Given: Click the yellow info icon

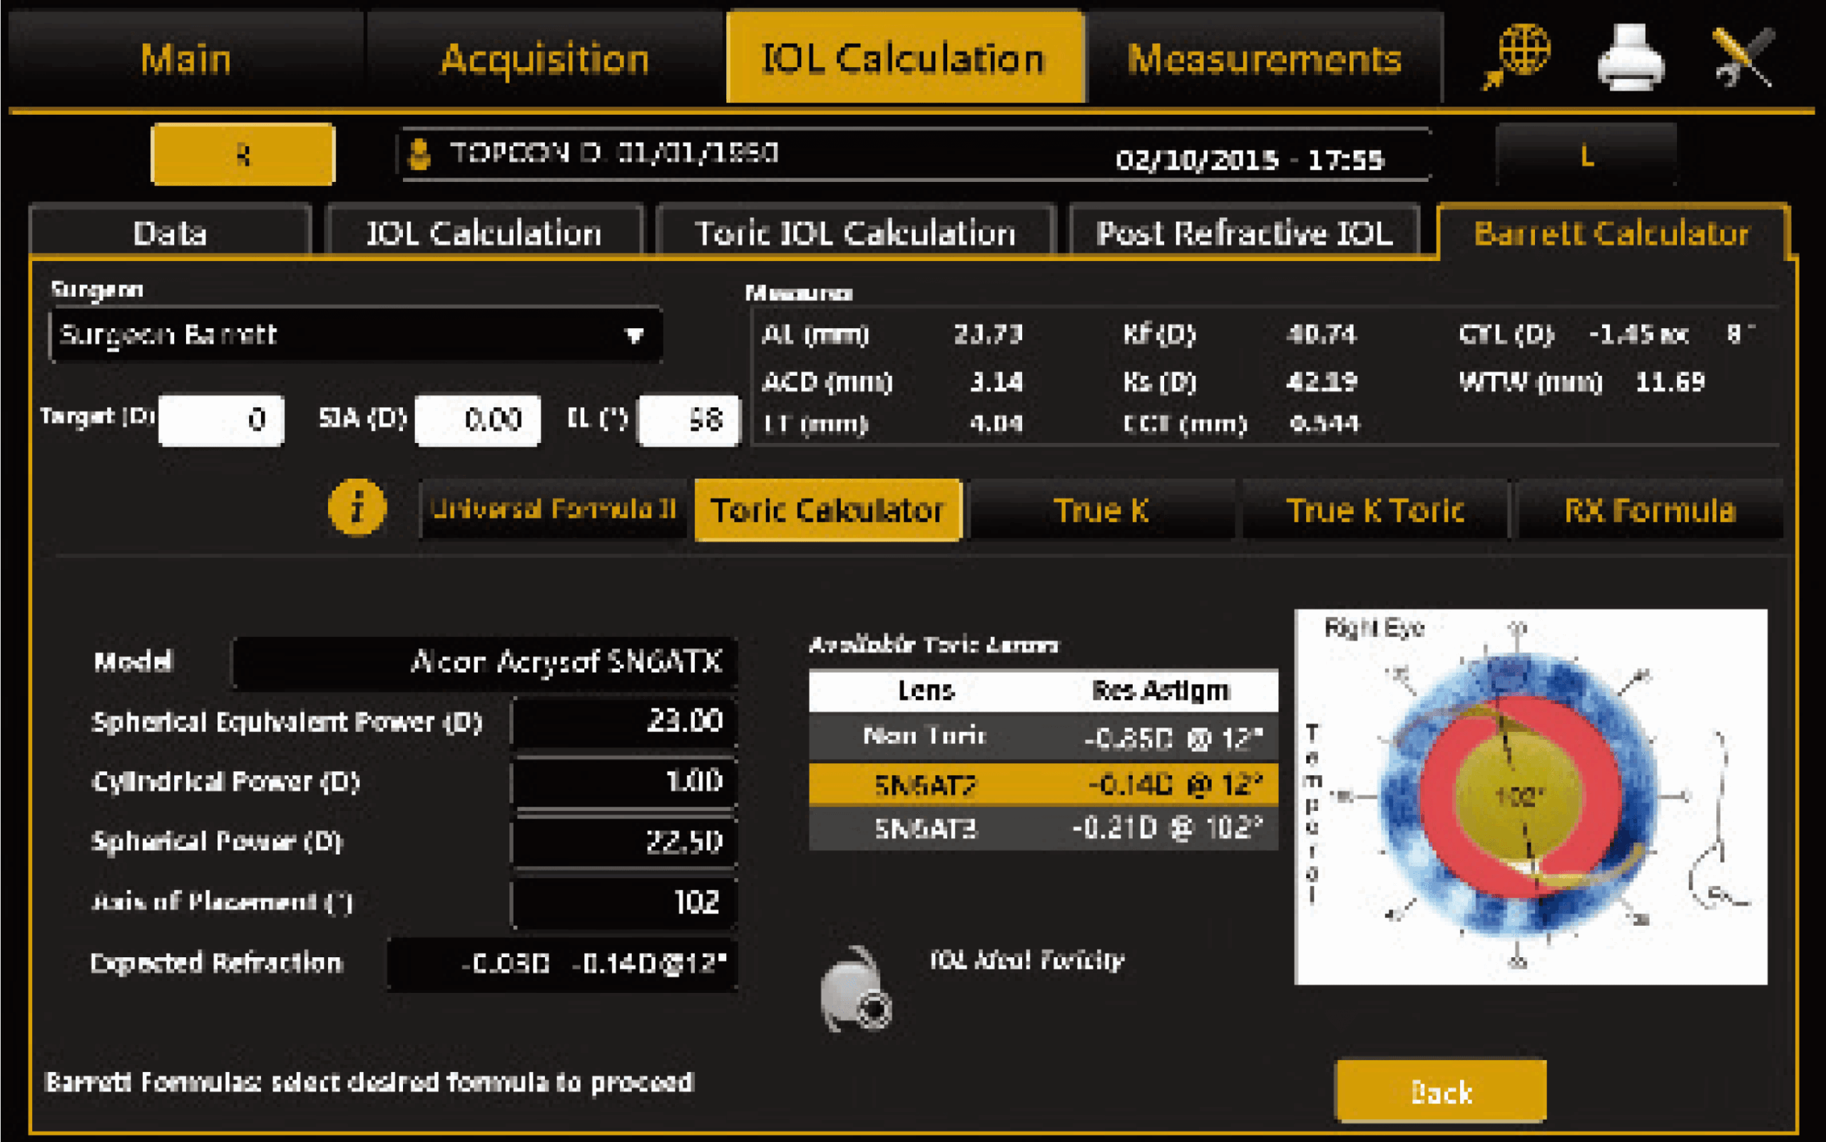Looking at the screenshot, I should (357, 508).
